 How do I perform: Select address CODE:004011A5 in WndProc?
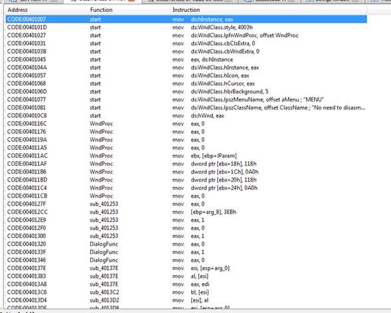tap(27, 148)
